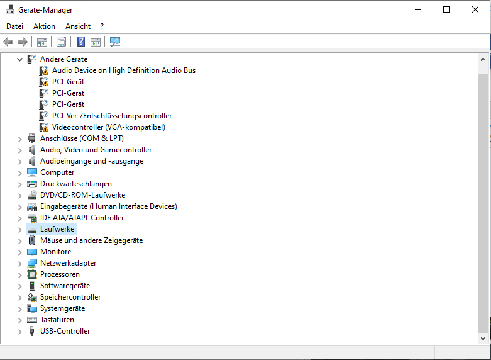This screenshot has width=491, height=360.
Task: Click the Computer monitor icon
Action: pos(31,172)
